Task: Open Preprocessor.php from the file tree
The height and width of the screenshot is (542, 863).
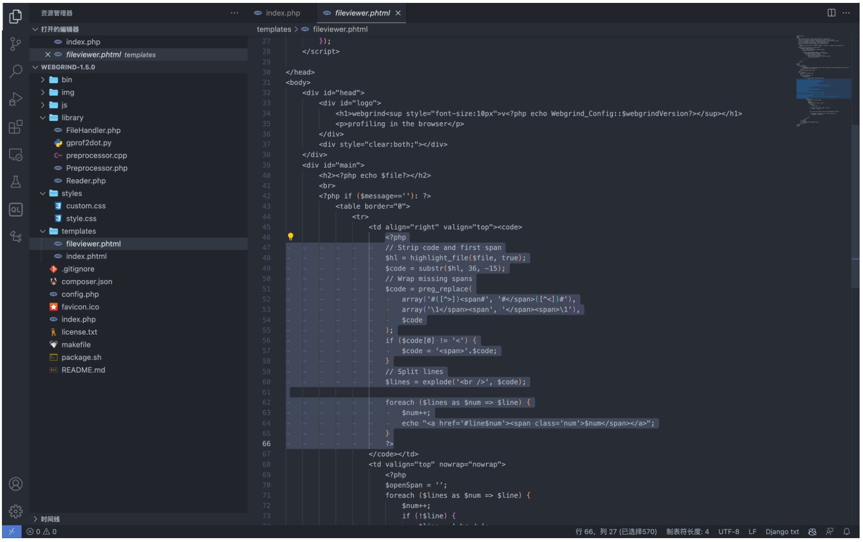Action: click(x=96, y=168)
